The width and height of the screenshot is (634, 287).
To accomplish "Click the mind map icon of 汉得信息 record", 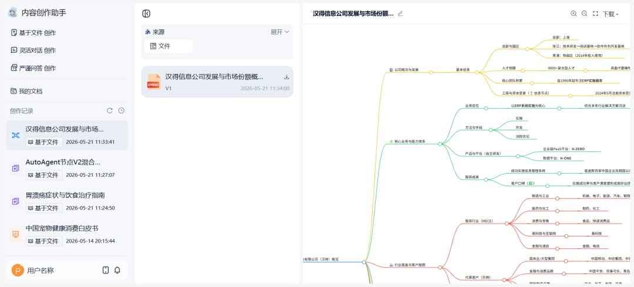I will 16,135.
